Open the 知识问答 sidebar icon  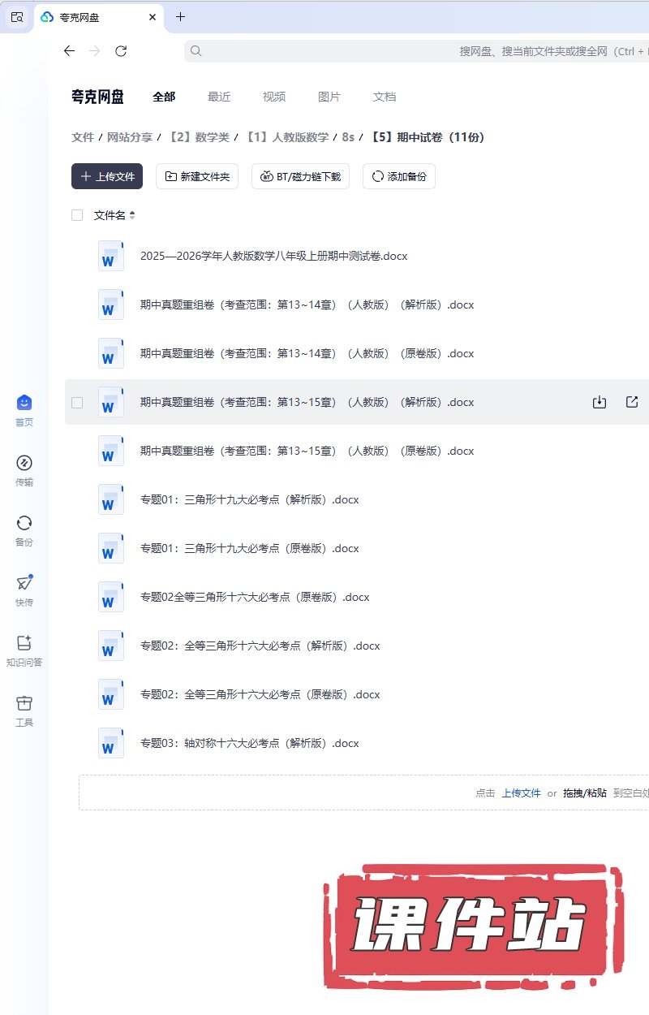pos(24,643)
